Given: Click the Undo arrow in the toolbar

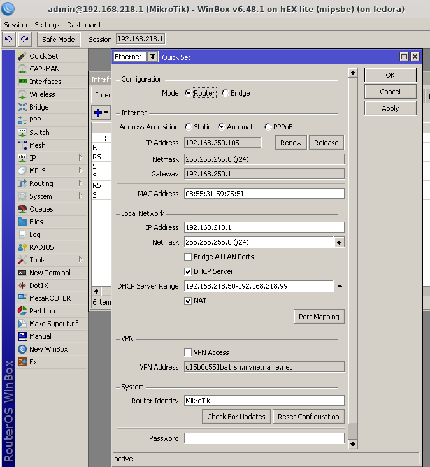Looking at the screenshot, I should pos(9,40).
